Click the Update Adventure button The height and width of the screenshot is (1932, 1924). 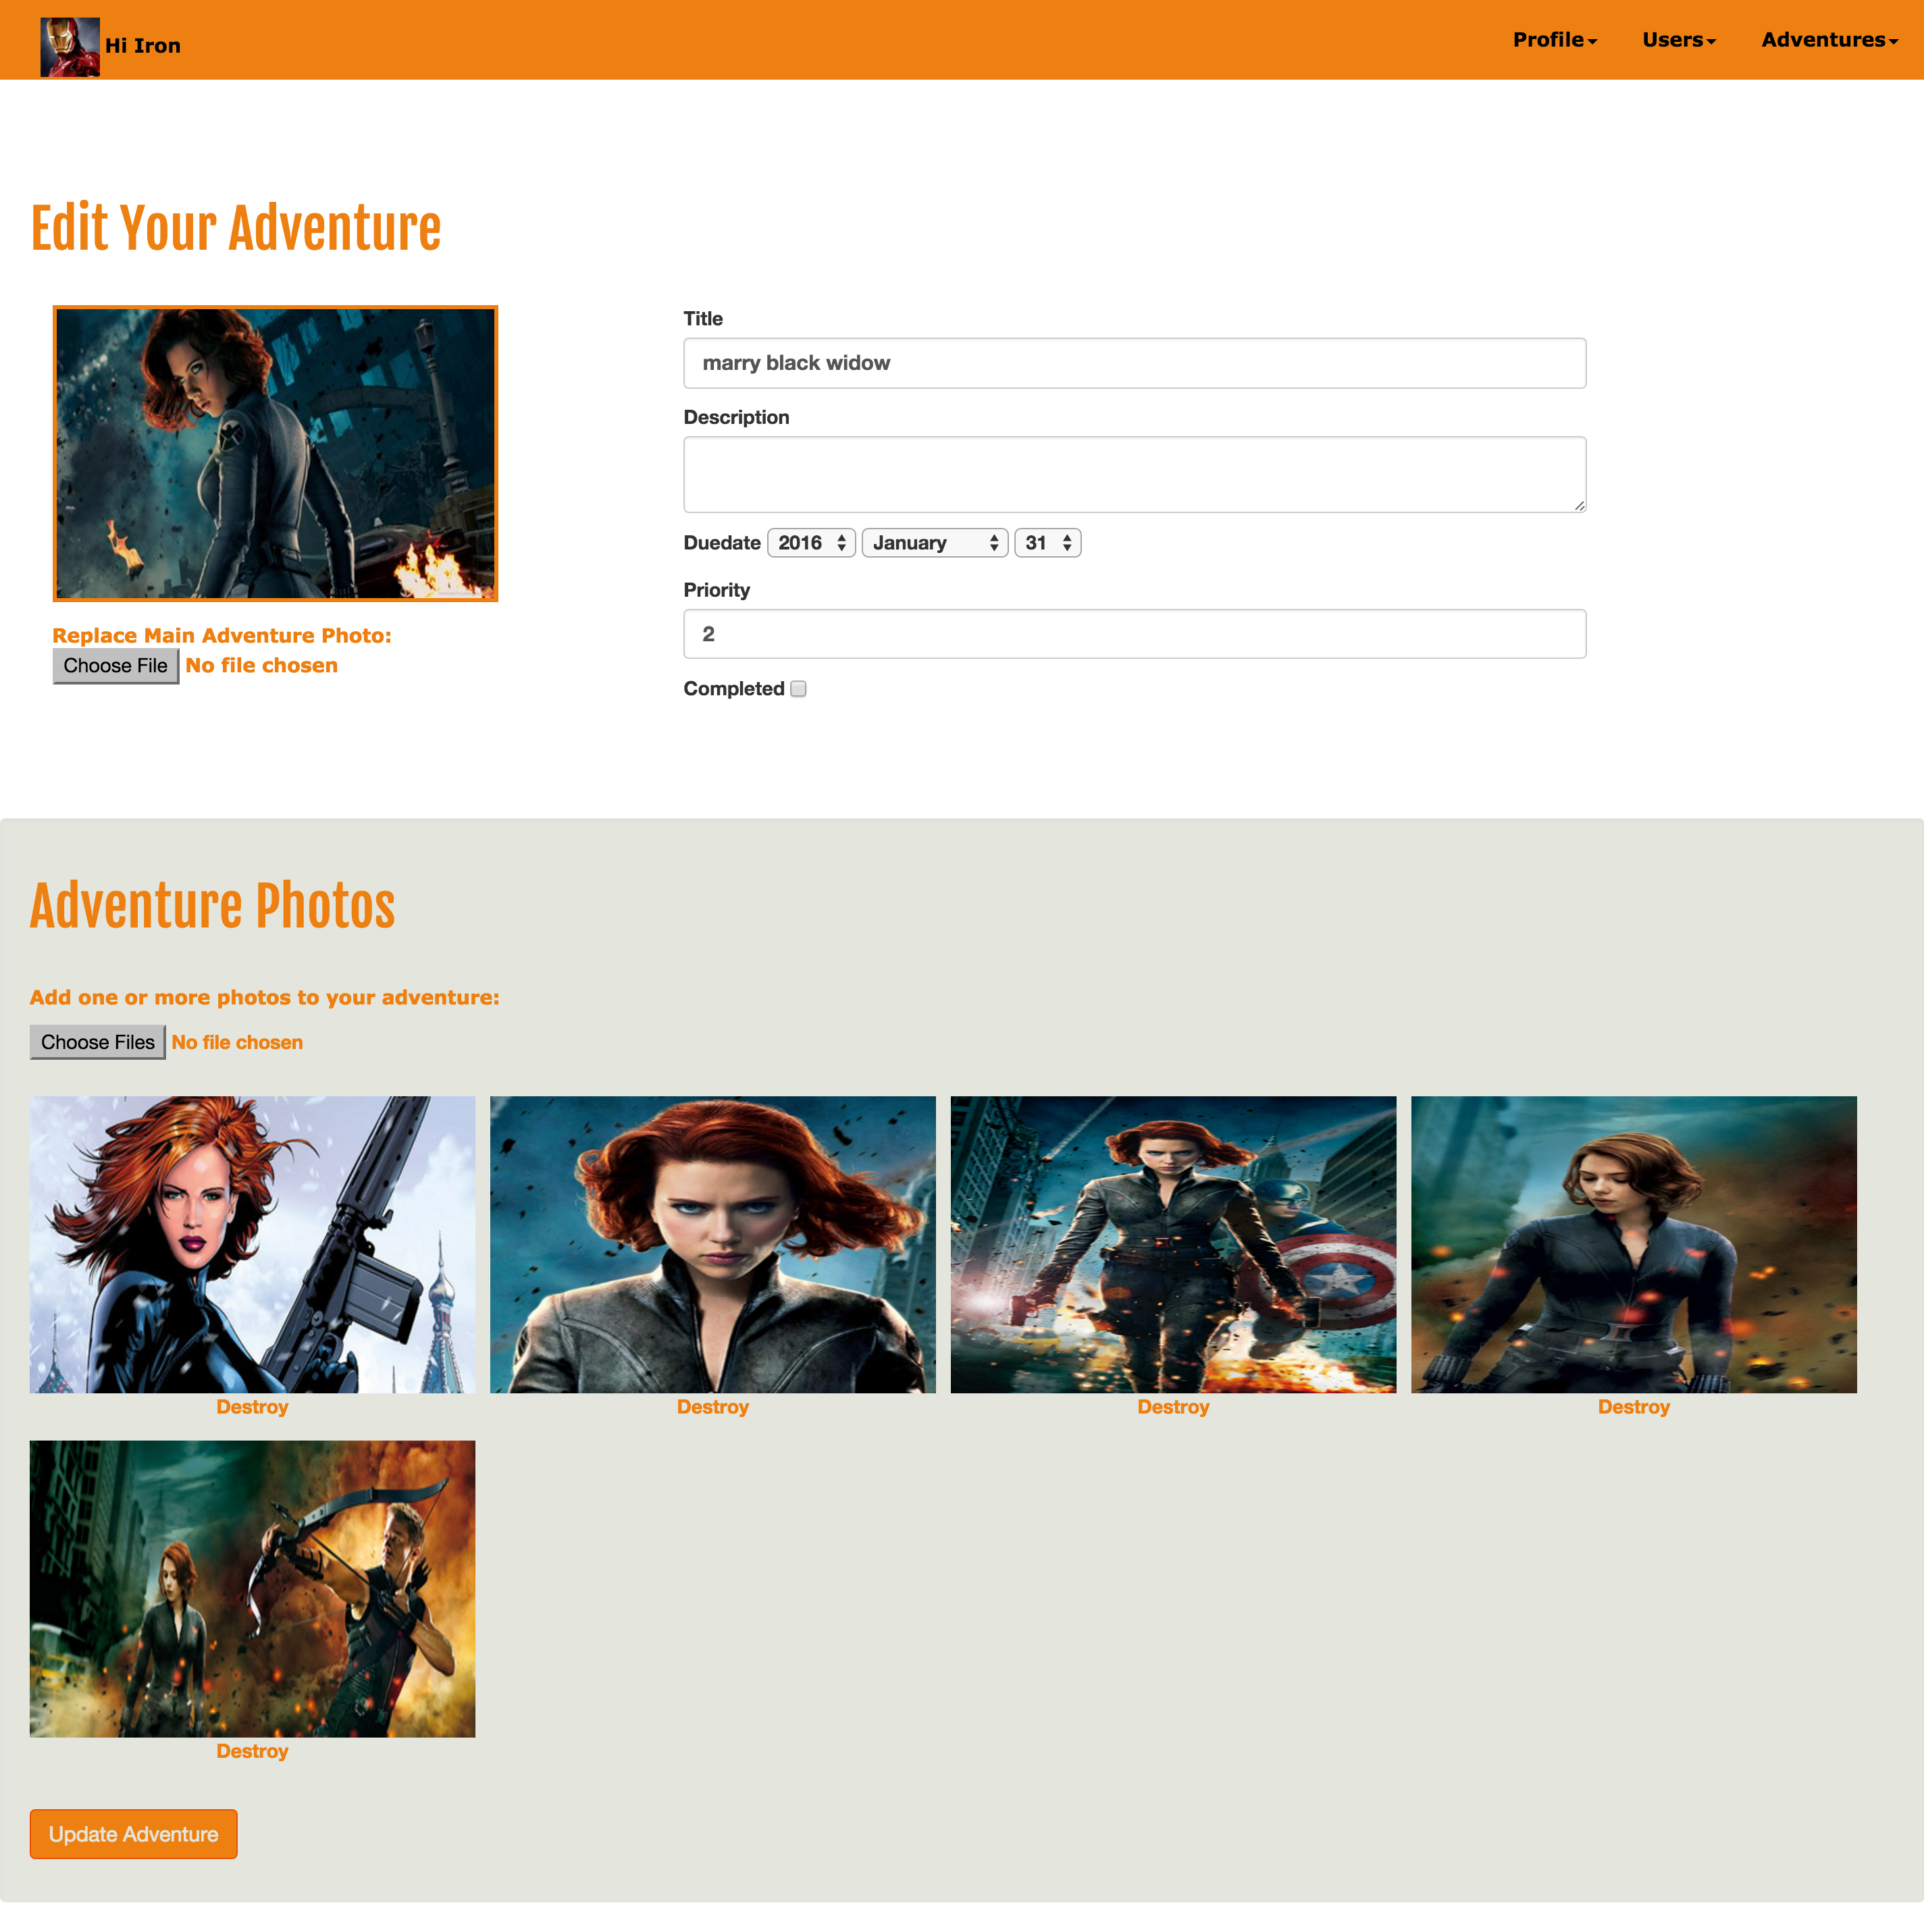tap(133, 1834)
